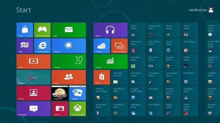The height and width of the screenshot is (123, 220).
Task: Launch Xbox LIVE Games tile
Action: click(x=42, y=30)
